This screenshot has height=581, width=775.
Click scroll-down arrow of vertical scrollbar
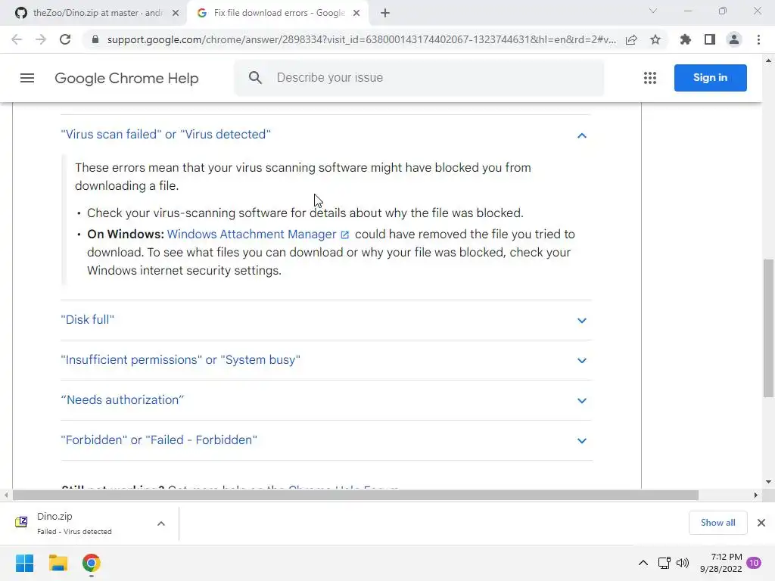(769, 482)
